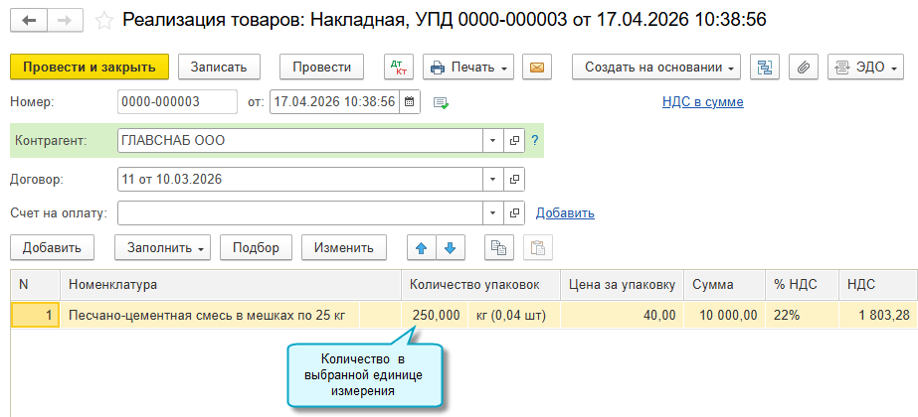Open attached files paperclip icon

pos(804,67)
